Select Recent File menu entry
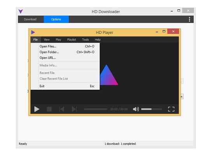This screenshot has width=214, height=156. (x=65, y=73)
